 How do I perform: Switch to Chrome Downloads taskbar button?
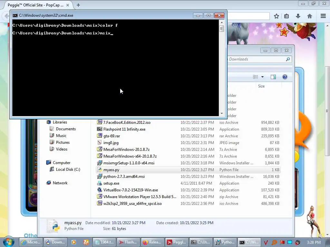(55, 242)
